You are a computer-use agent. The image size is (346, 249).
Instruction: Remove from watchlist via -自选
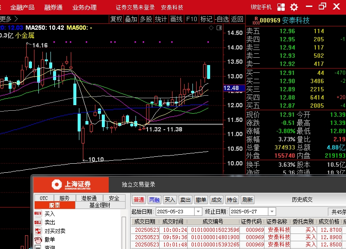(222, 19)
